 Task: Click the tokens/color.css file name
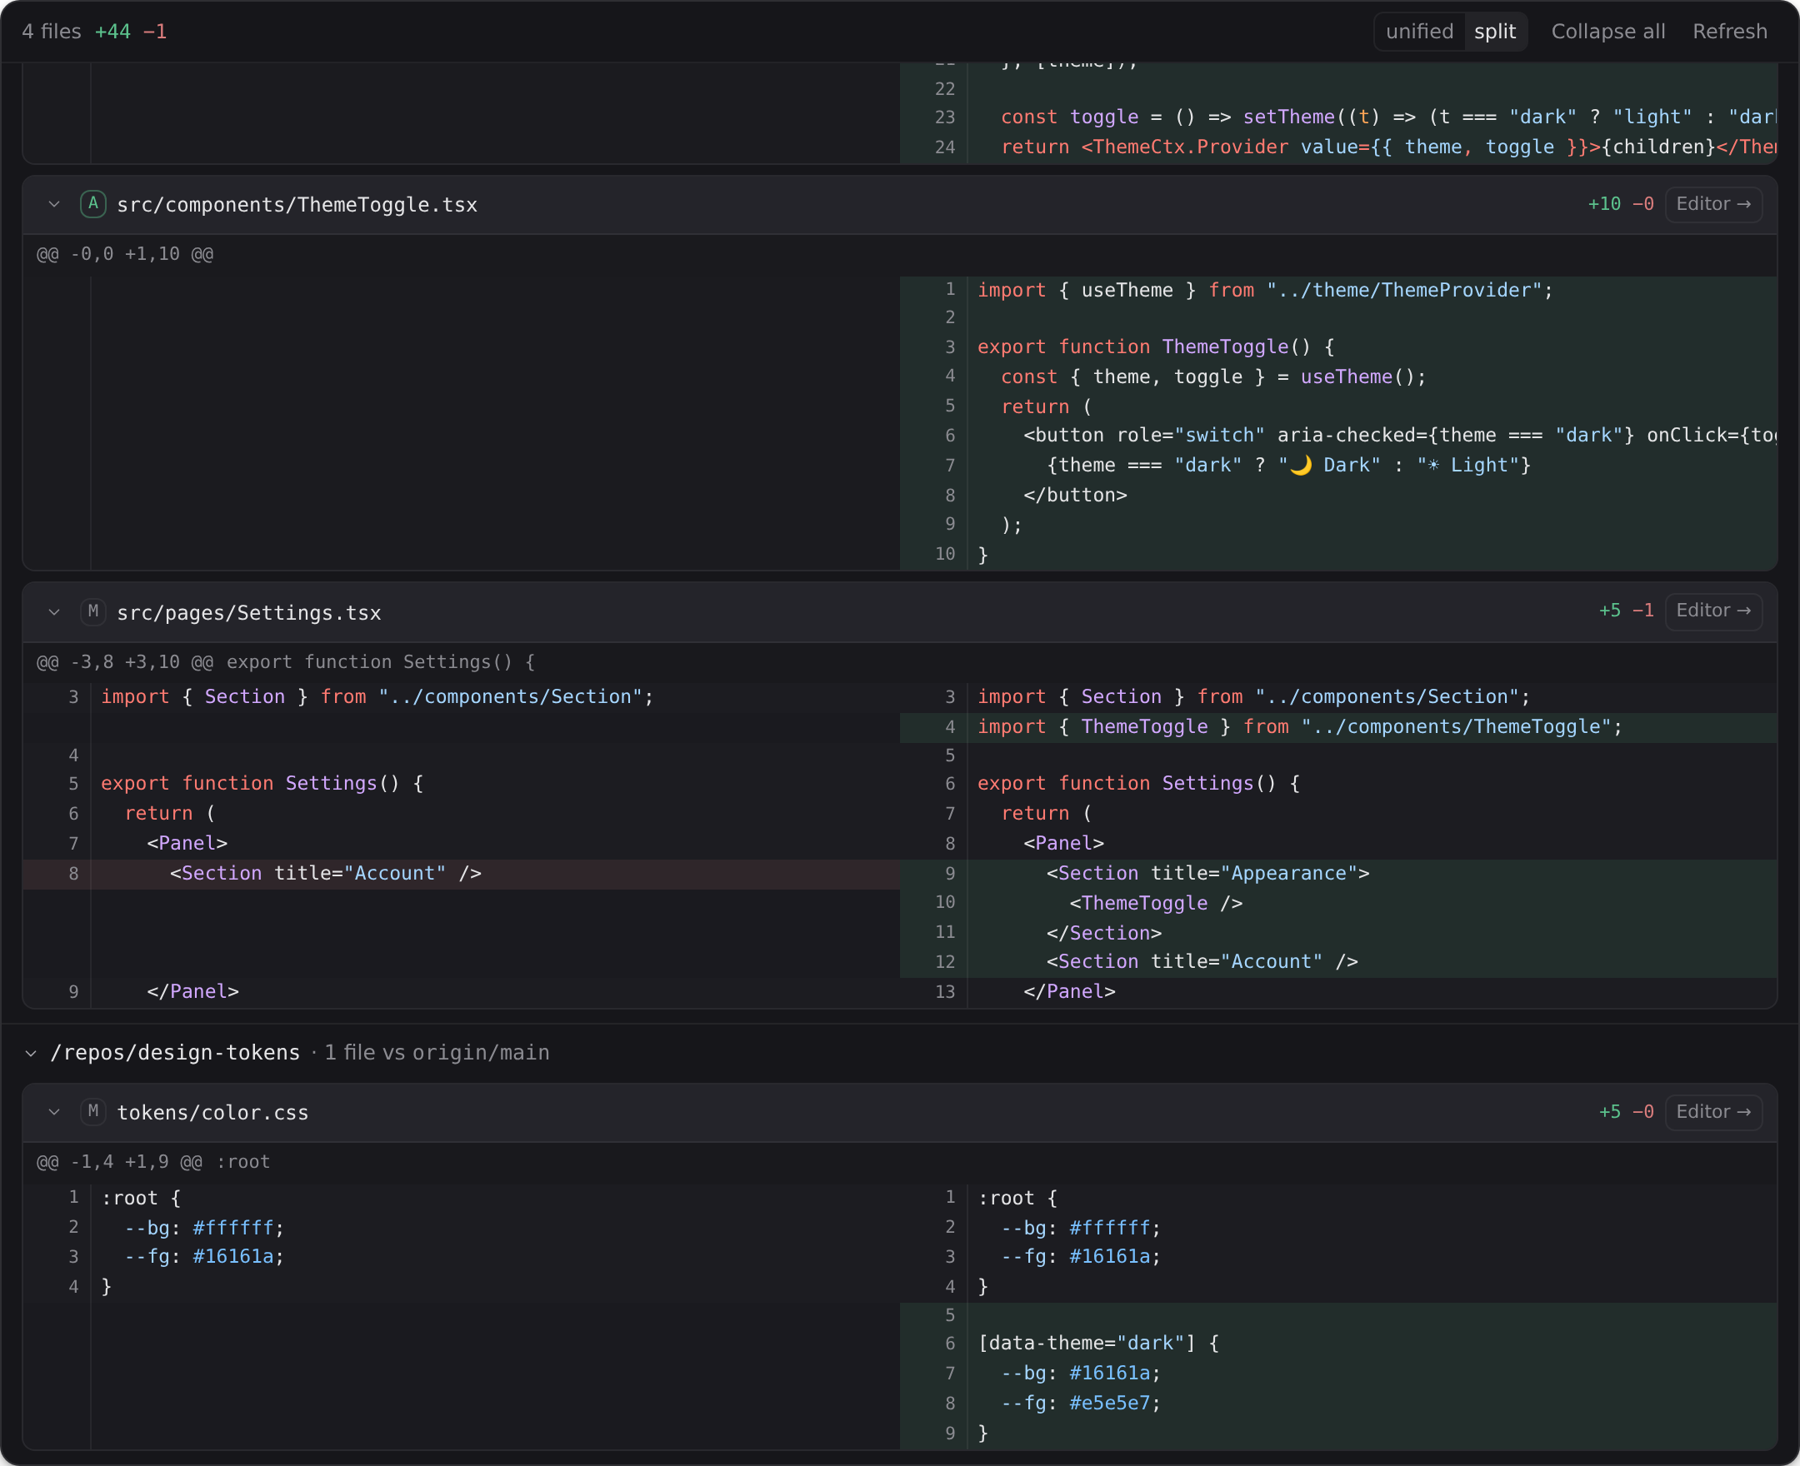212,1113
